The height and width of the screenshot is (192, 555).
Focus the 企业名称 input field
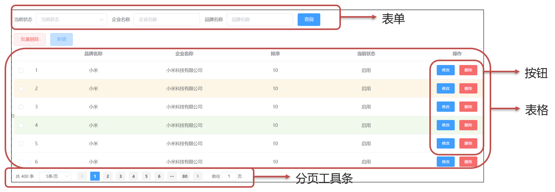coord(166,20)
